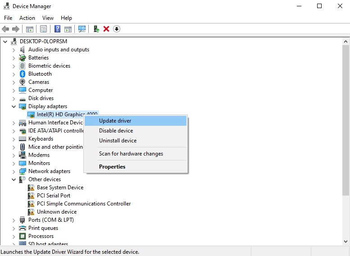Expand the Monitors category
The height and width of the screenshot is (256, 350).
pyautogui.click(x=14, y=164)
